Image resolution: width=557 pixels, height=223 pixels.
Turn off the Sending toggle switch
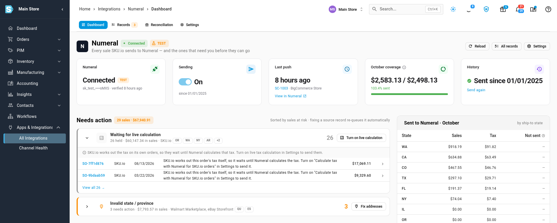(x=185, y=82)
